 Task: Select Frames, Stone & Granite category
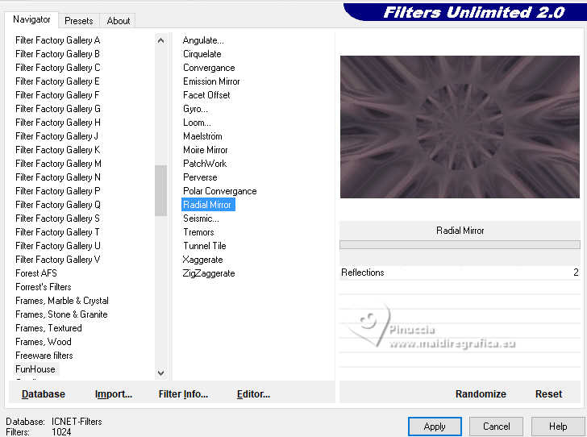pos(61,314)
